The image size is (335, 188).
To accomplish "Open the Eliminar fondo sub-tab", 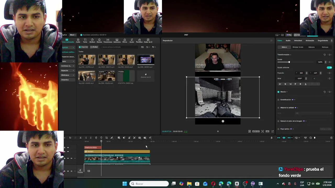I will [298, 47].
